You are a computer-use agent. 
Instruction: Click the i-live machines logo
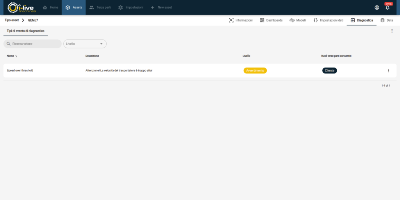[22, 7]
